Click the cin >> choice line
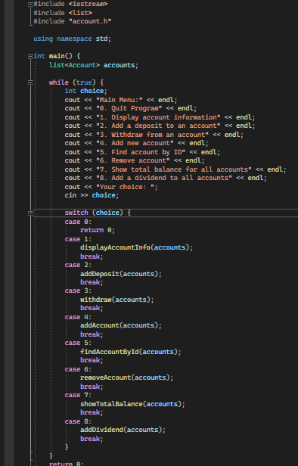298x466 pixels. tap(92, 195)
